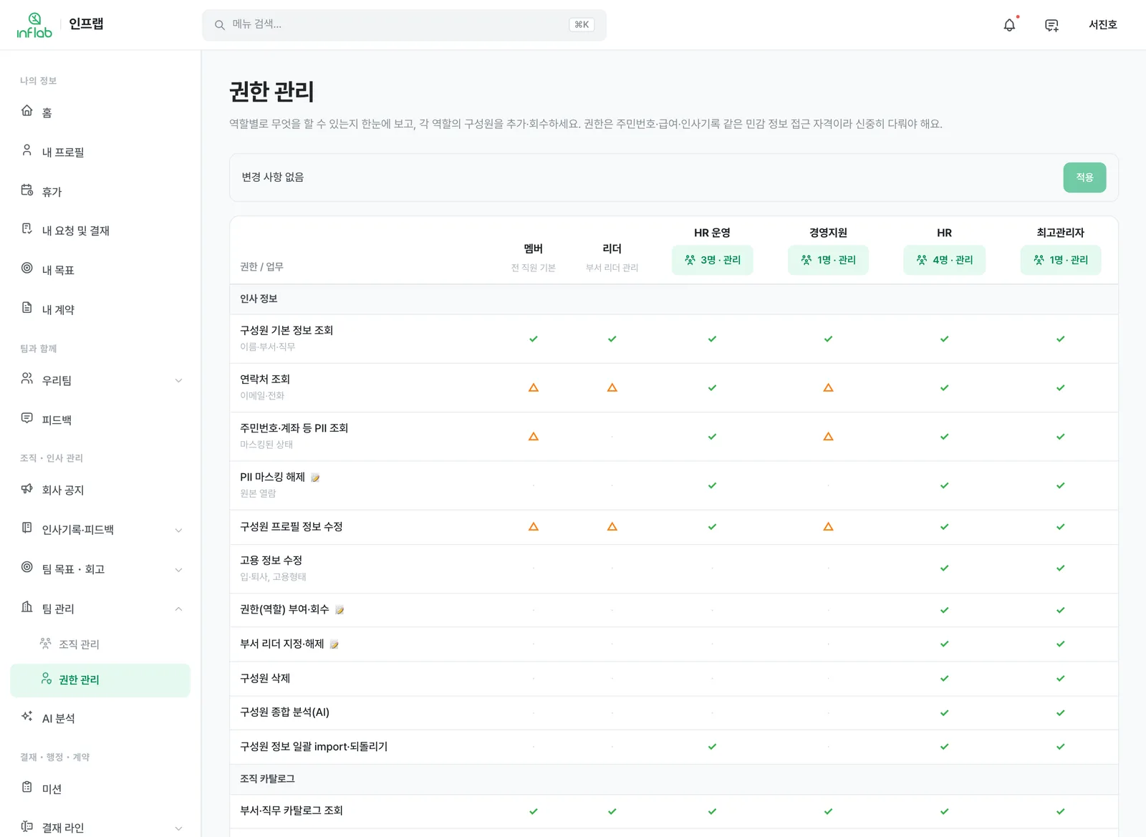Manage 최고관리자 members 1명 · 관리

click(1060, 260)
